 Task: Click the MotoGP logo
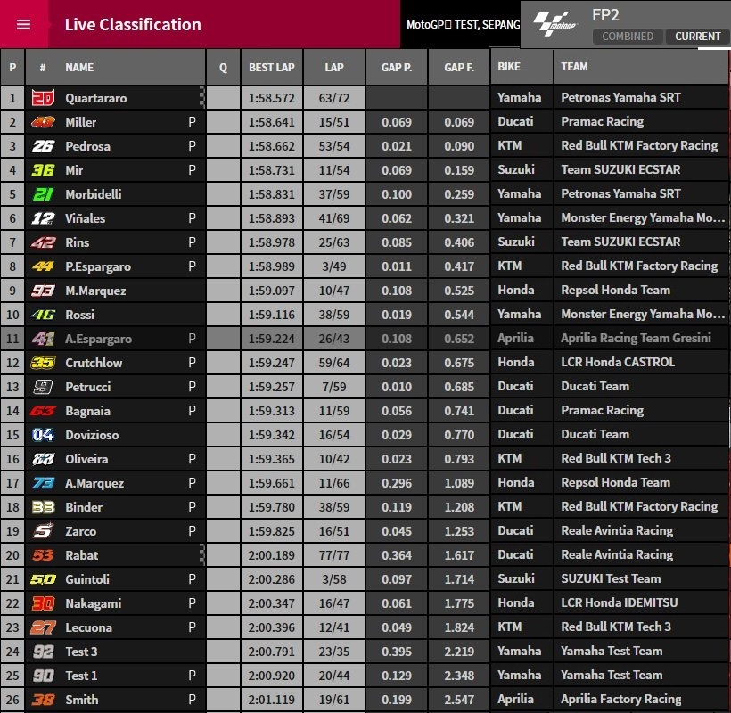(554, 24)
